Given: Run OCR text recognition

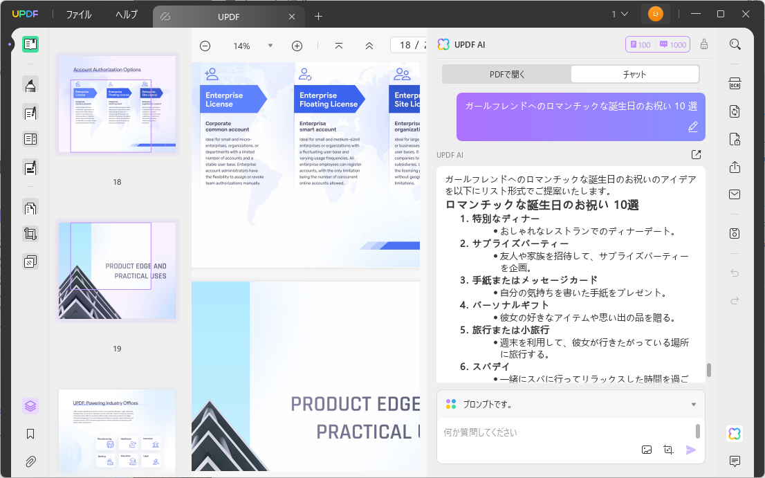Looking at the screenshot, I should (735, 84).
